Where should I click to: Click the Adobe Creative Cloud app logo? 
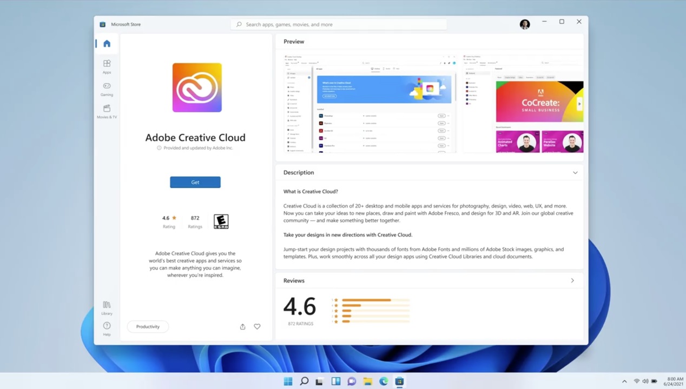(197, 88)
